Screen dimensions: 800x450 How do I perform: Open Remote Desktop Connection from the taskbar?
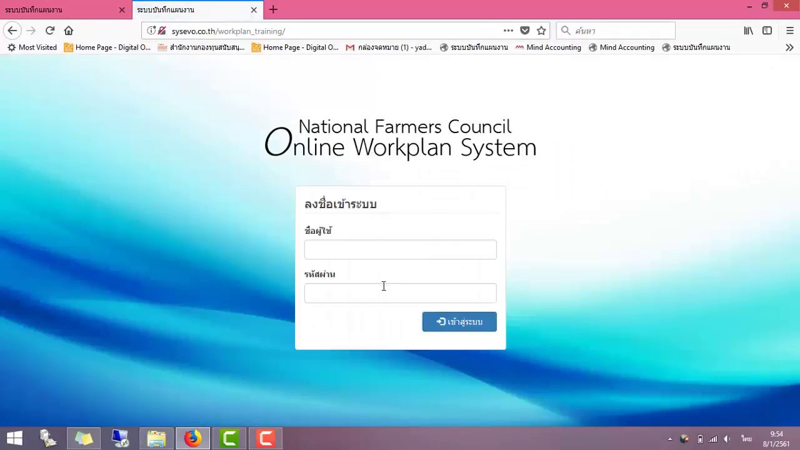pos(120,439)
